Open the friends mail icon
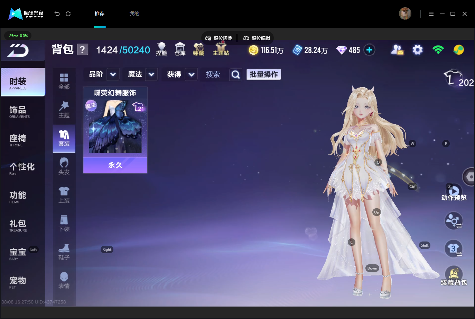 (x=397, y=50)
